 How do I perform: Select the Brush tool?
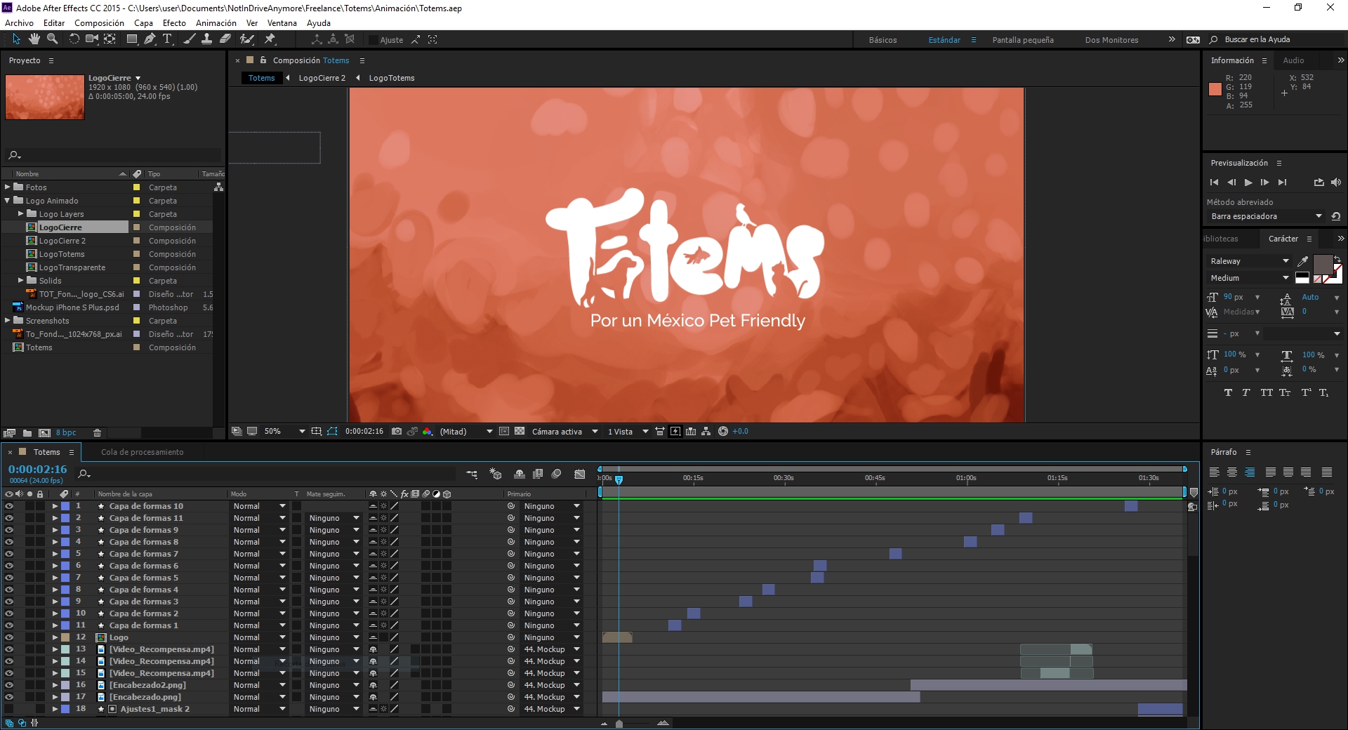(x=190, y=39)
